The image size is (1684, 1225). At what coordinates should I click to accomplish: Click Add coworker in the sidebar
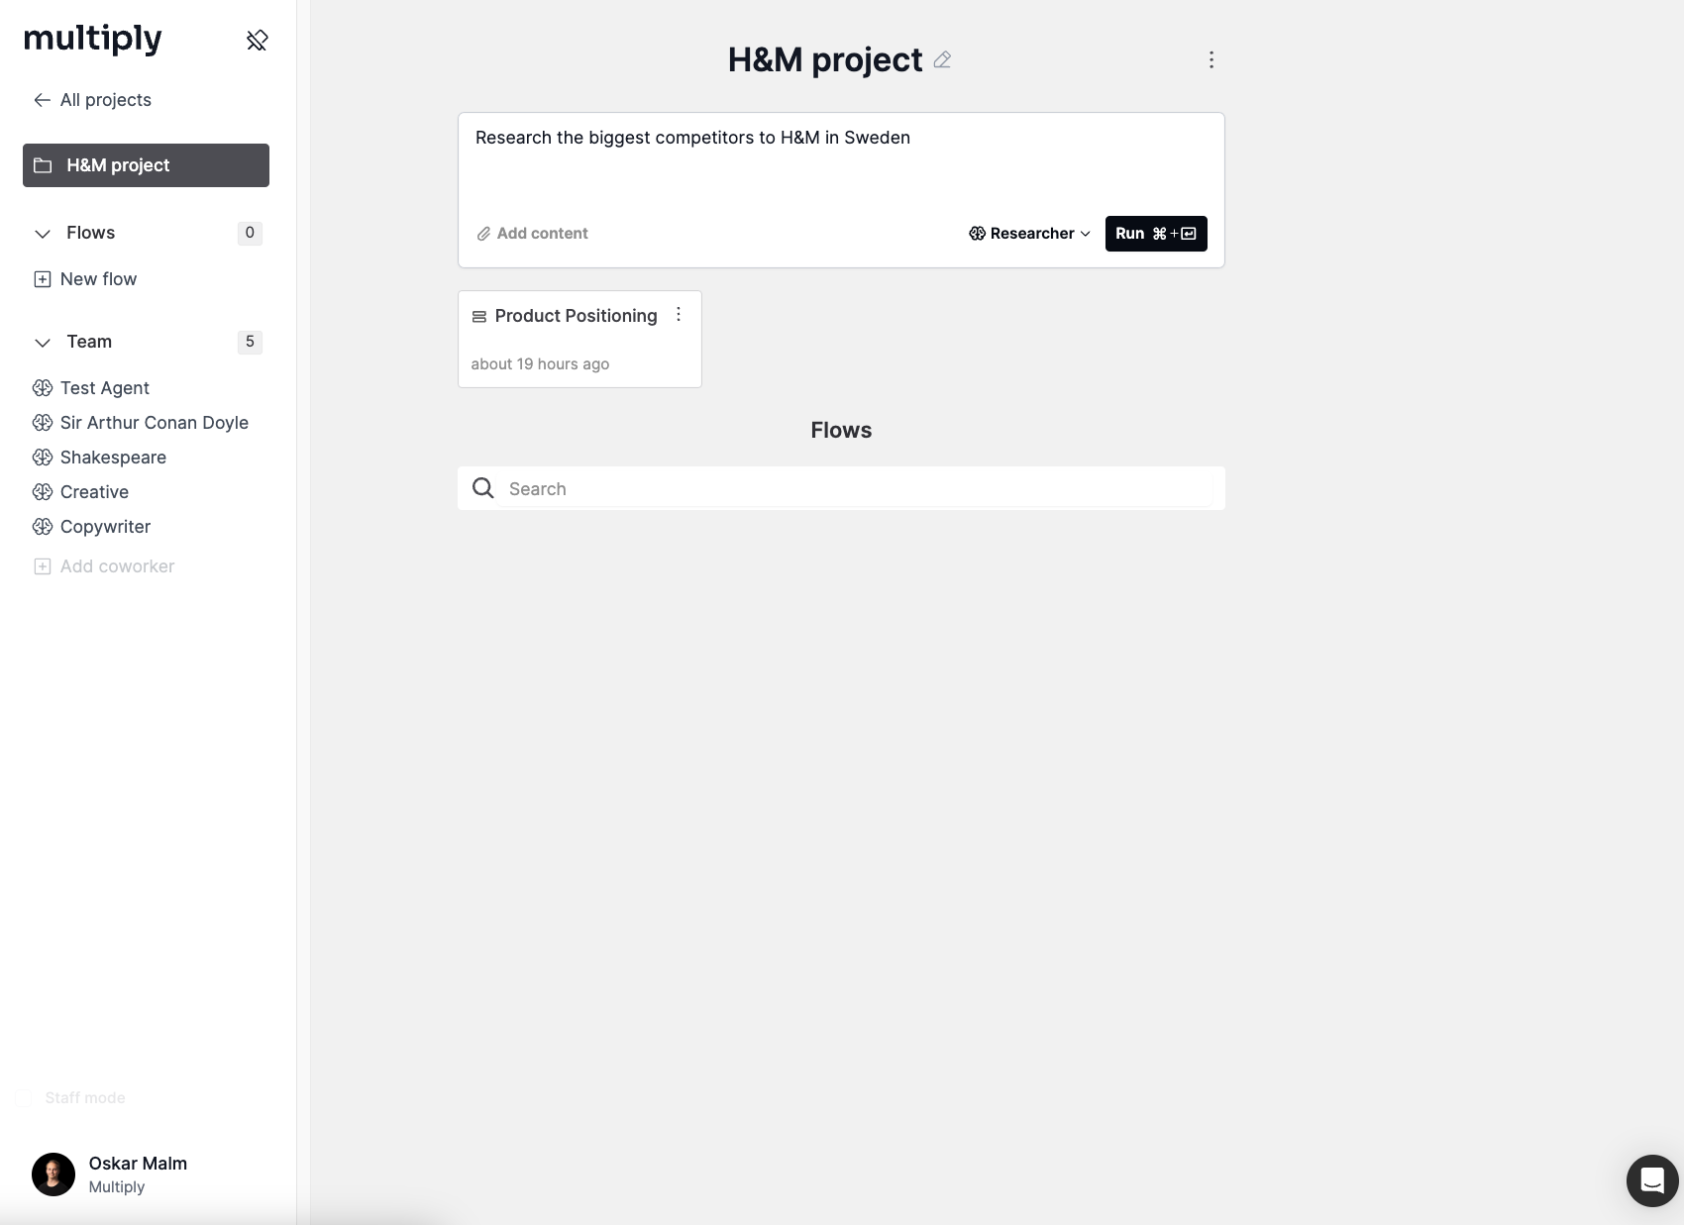(x=116, y=566)
